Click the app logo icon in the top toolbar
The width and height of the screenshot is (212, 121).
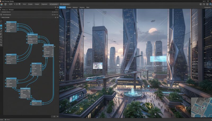point(2,4)
